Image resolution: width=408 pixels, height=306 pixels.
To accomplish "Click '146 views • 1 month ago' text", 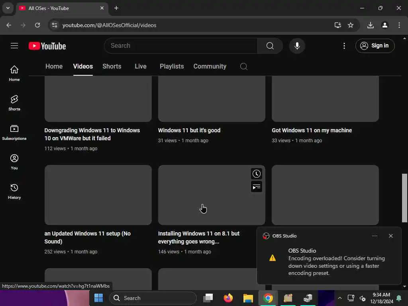I will 184,252.
